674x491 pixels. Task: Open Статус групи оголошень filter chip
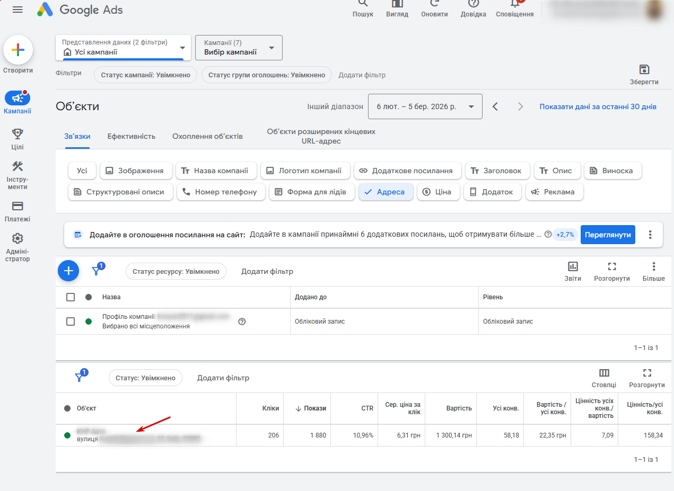267,75
